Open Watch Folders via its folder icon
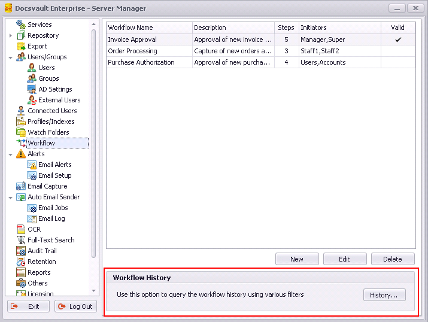428x322 pixels. point(21,132)
